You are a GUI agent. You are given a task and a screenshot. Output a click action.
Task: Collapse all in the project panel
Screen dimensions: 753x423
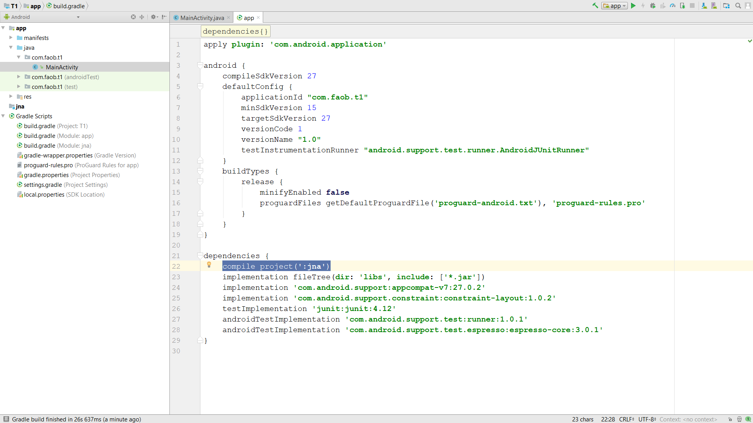(142, 17)
